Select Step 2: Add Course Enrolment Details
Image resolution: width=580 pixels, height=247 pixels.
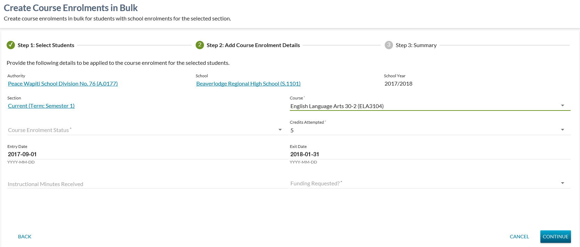click(x=253, y=45)
